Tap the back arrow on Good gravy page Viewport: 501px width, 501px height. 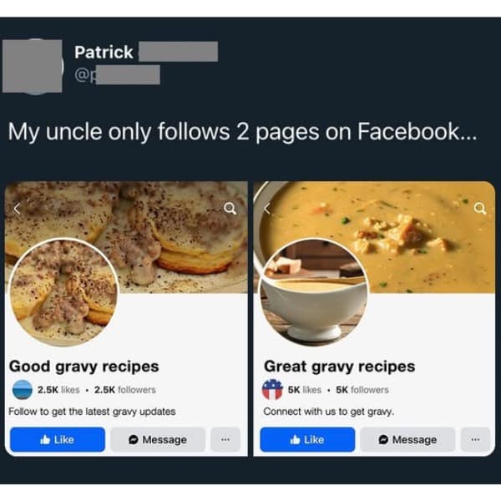click(18, 209)
